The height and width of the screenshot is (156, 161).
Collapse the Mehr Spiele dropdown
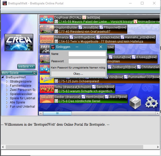click(x=34, y=73)
